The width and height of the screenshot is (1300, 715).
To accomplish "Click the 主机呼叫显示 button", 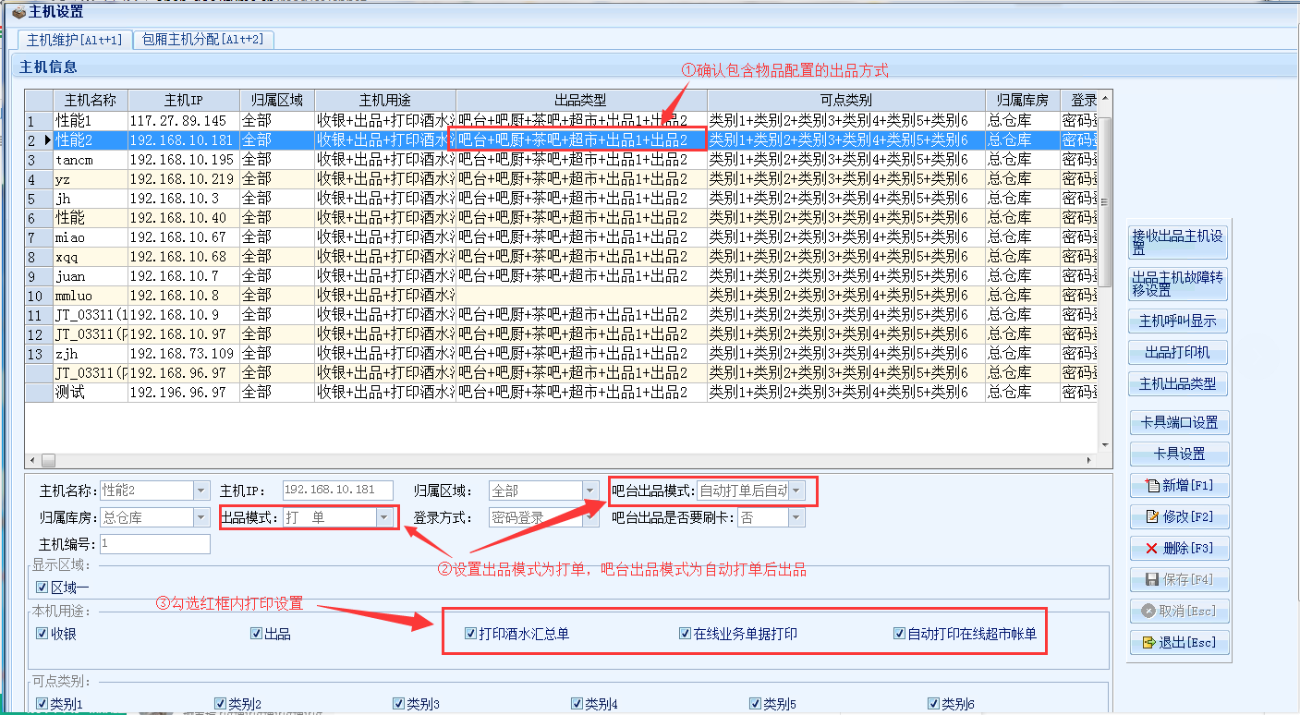I will (x=1178, y=321).
